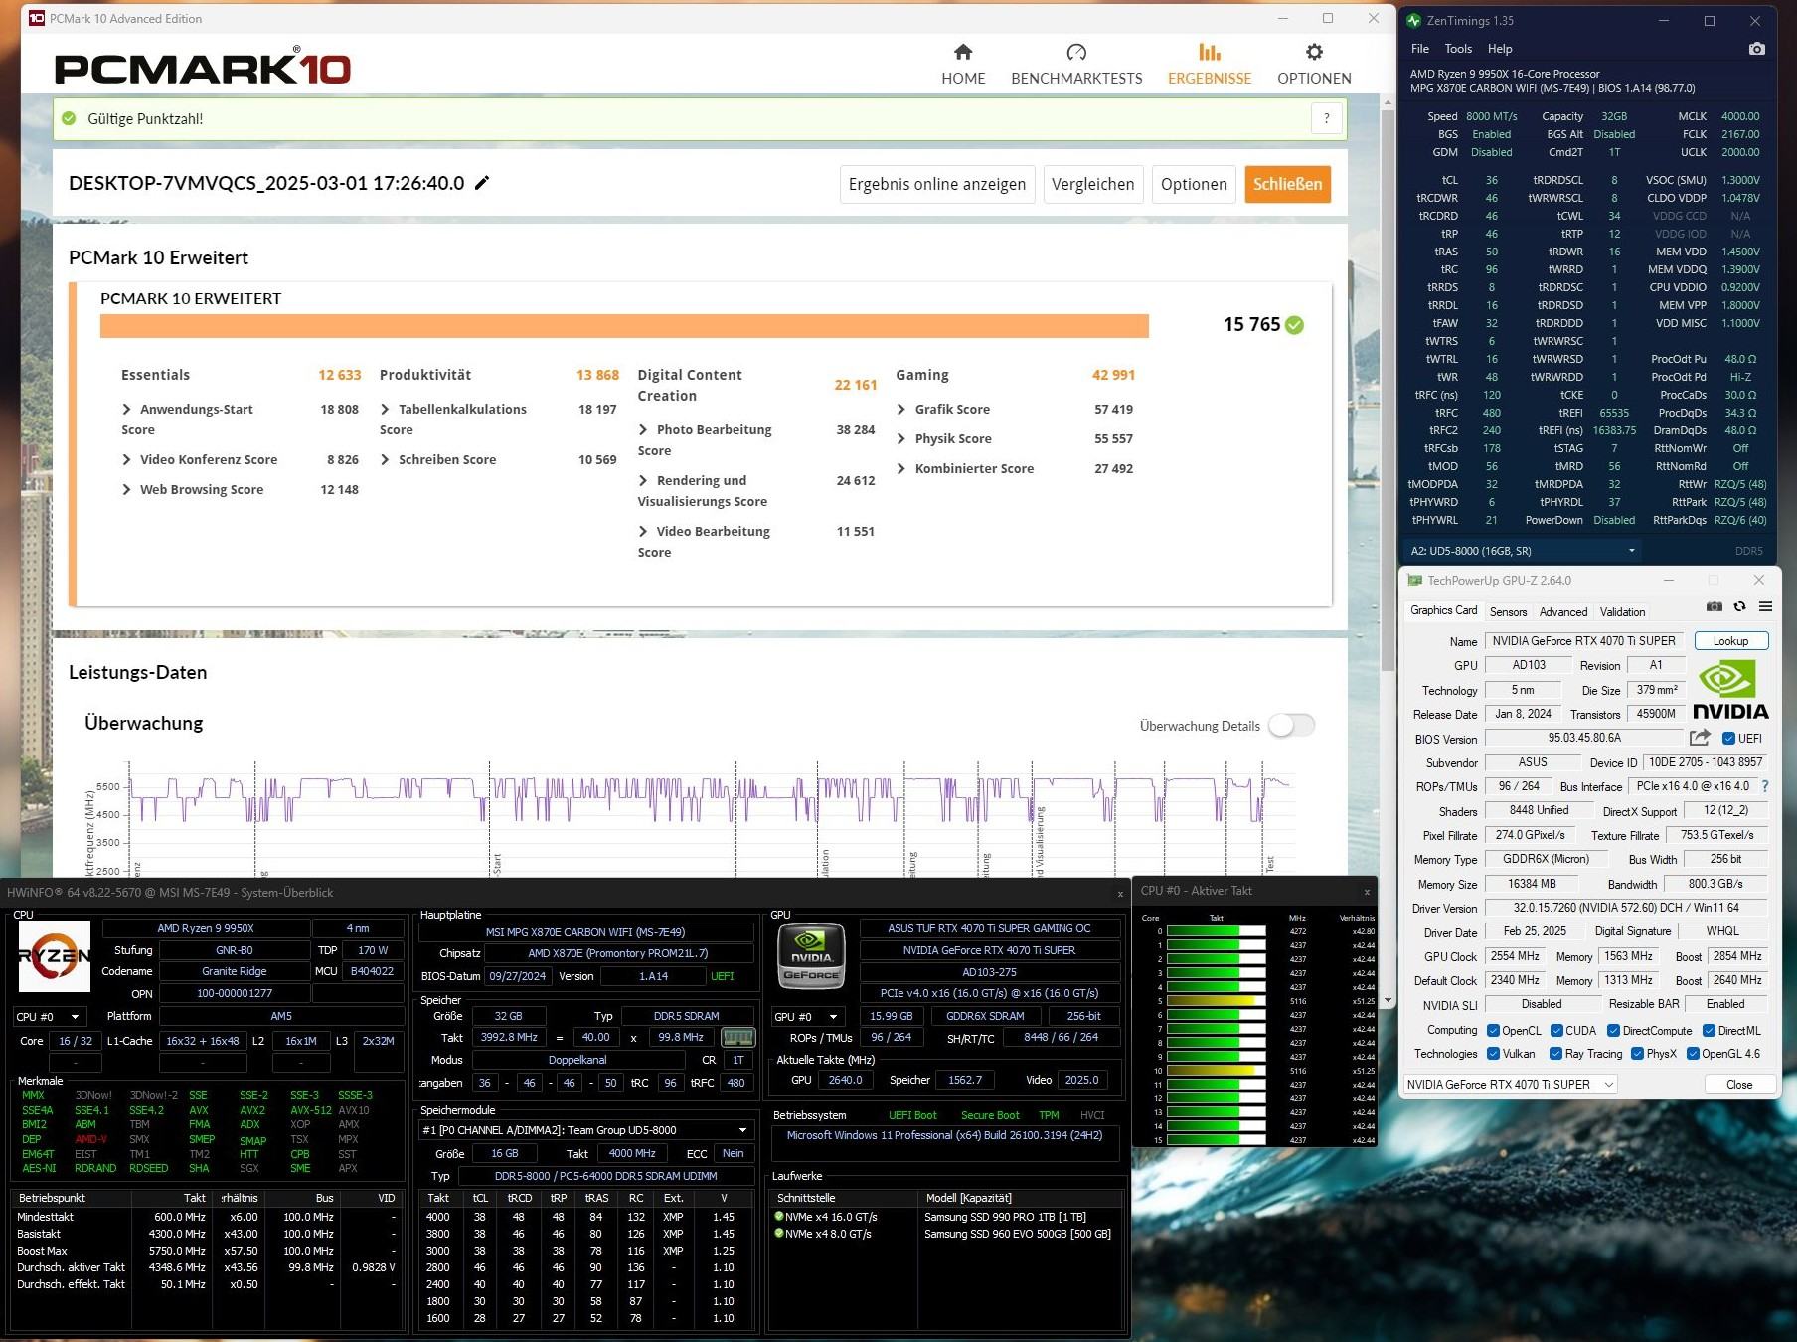This screenshot has height=1342, width=1797.
Task: Click the orange PCMark 10 Erweitert score bar
Action: [x=624, y=326]
